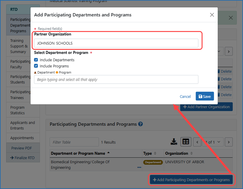
Task: Click fourth Delete link in partner table
Action: pos(225,95)
